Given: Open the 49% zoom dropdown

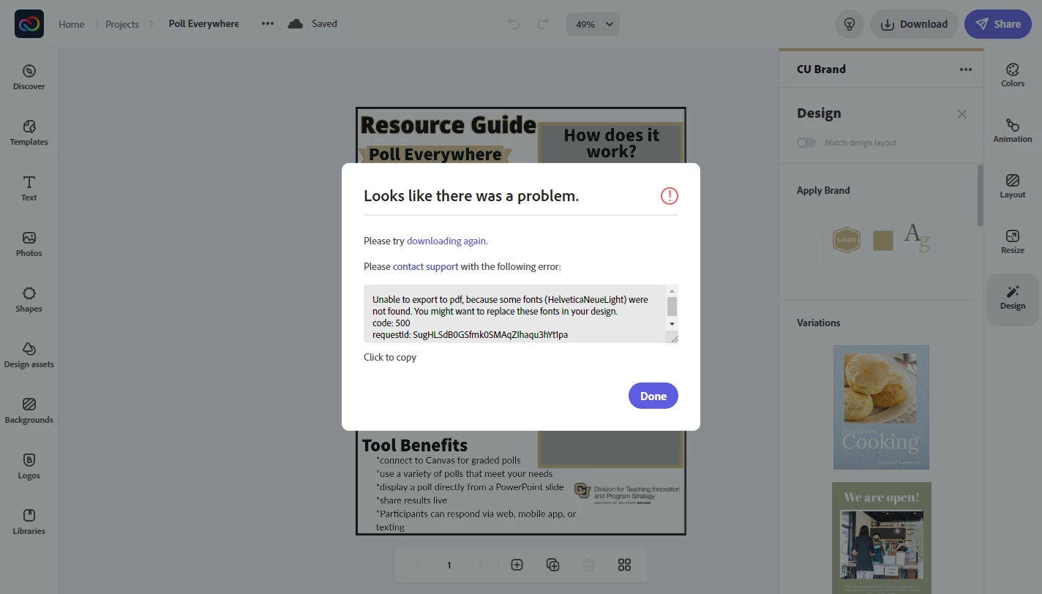Looking at the screenshot, I should point(593,24).
